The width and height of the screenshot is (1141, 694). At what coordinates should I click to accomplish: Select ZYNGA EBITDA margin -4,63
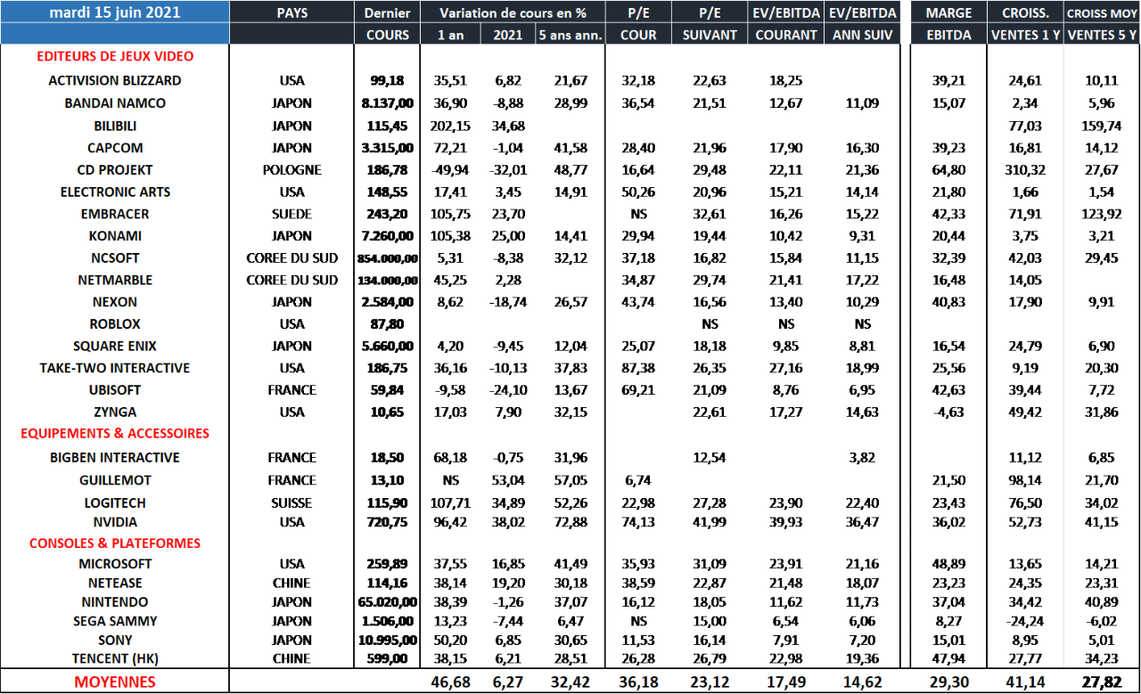coord(950,412)
